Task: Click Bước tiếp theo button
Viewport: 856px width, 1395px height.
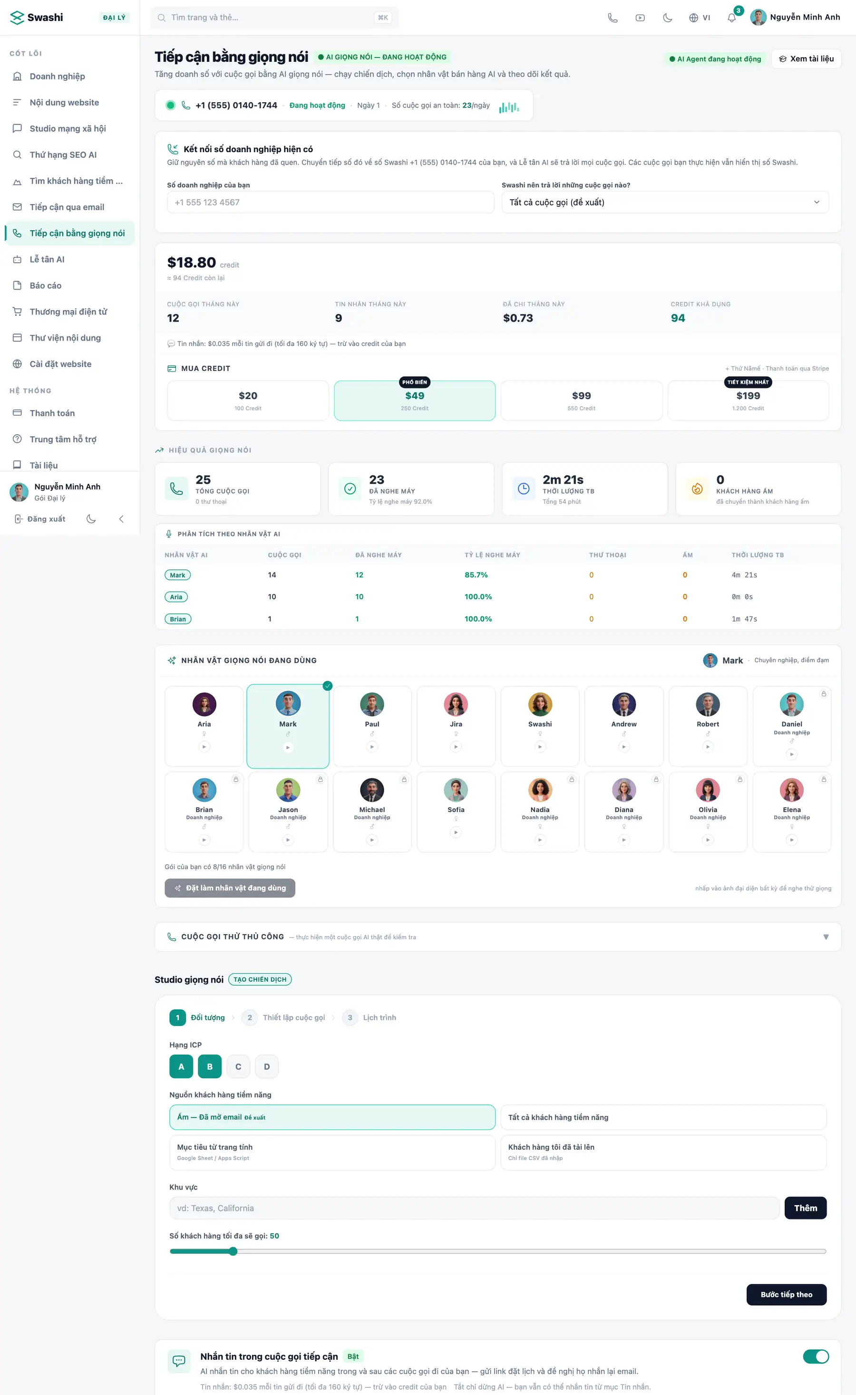Action: 787,1294
